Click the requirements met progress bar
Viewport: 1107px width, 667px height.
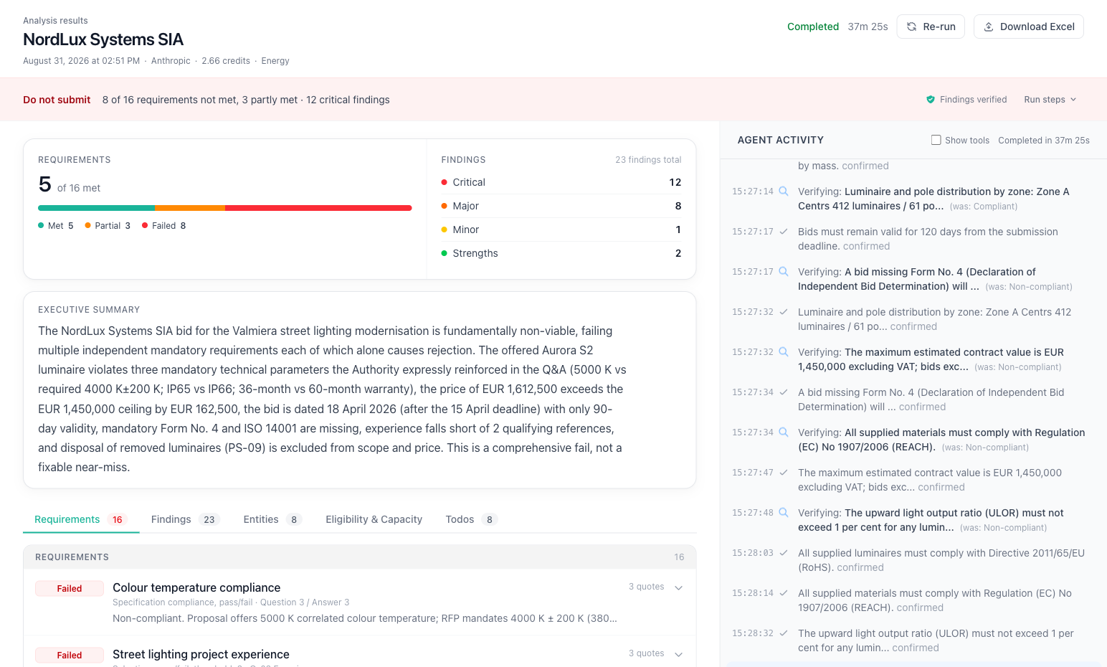[x=225, y=208]
